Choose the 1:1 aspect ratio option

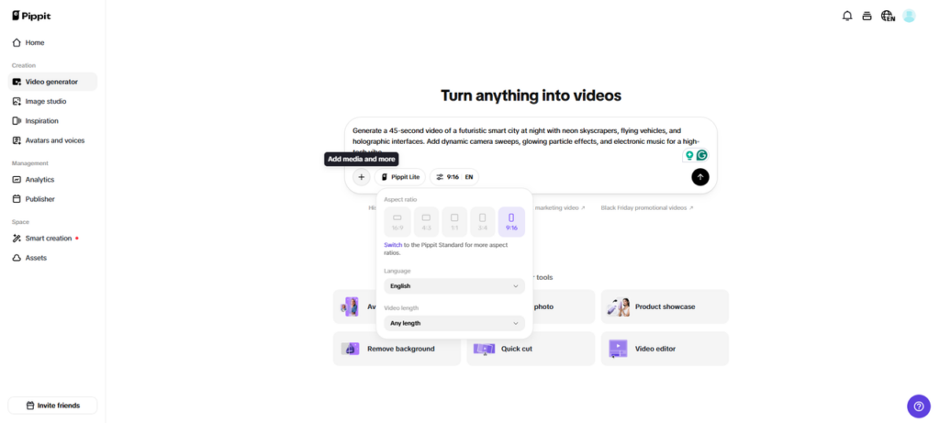click(454, 222)
